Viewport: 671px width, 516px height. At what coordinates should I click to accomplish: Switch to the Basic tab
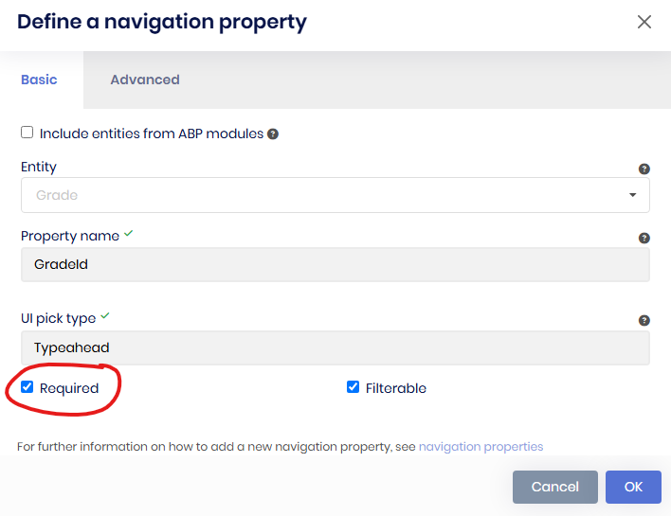tap(40, 80)
